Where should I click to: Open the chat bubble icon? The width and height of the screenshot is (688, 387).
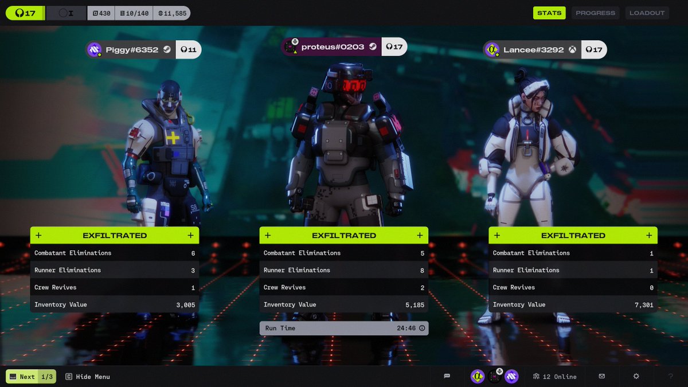(447, 376)
